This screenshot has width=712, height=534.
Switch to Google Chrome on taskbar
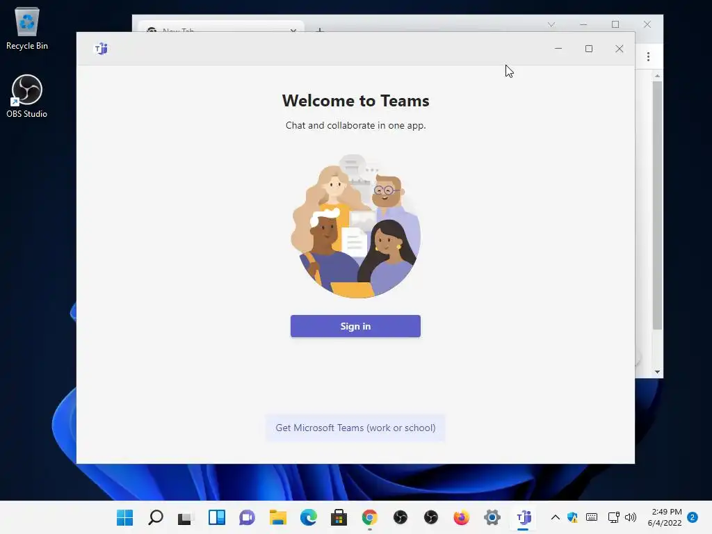[x=370, y=517]
